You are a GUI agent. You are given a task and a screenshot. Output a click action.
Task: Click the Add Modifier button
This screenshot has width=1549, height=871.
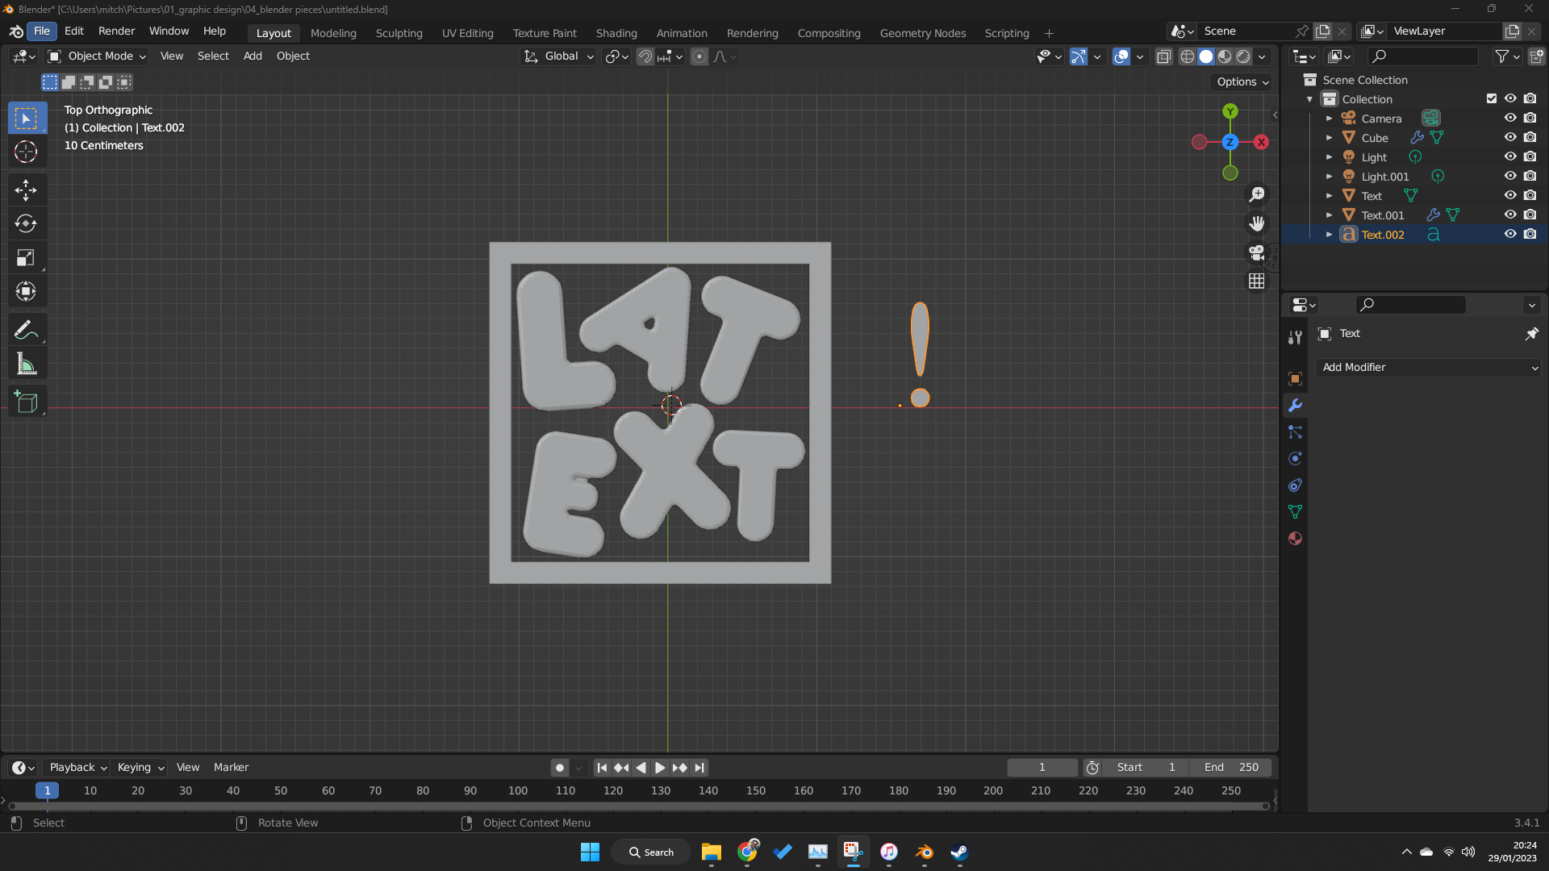point(1428,367)
